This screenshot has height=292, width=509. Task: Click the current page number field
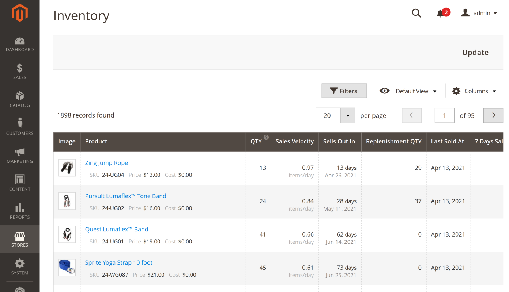[444, 115]
